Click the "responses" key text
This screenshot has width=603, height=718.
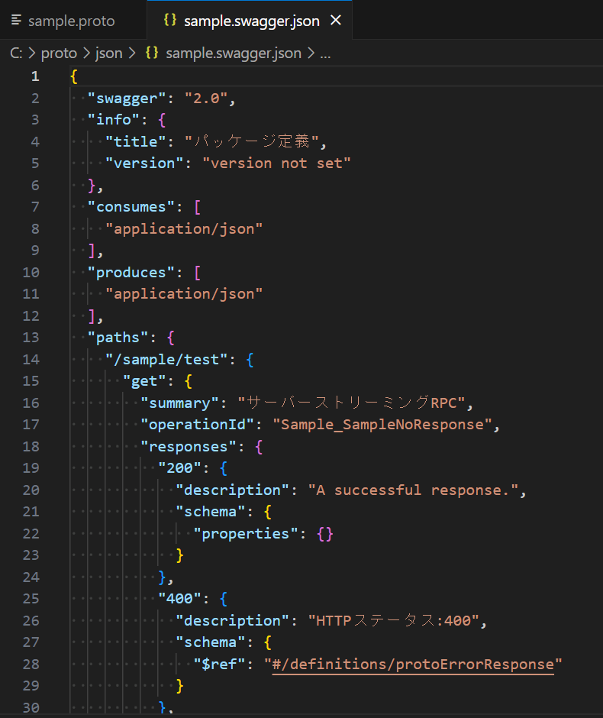point(188,447)
